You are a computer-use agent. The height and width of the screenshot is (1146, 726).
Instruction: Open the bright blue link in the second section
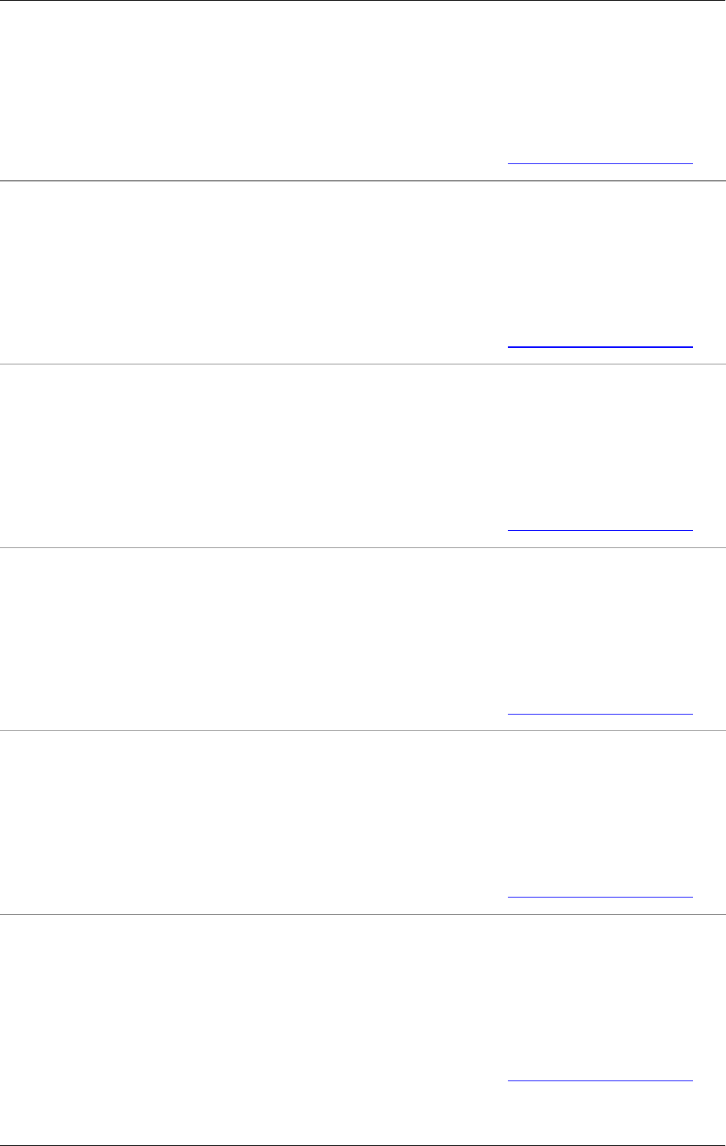click(600, 346)
